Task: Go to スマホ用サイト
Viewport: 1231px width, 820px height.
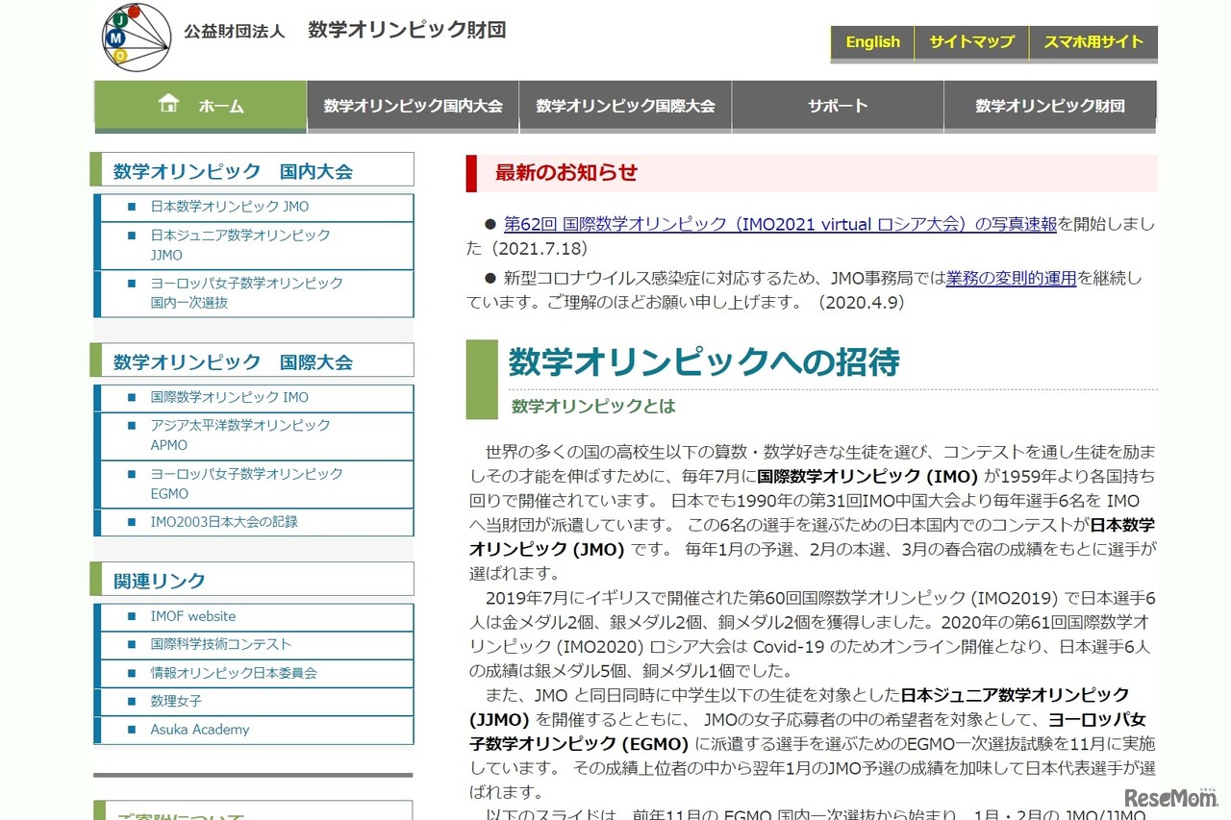Action: pyautogui.click(x=1093, y=42)
